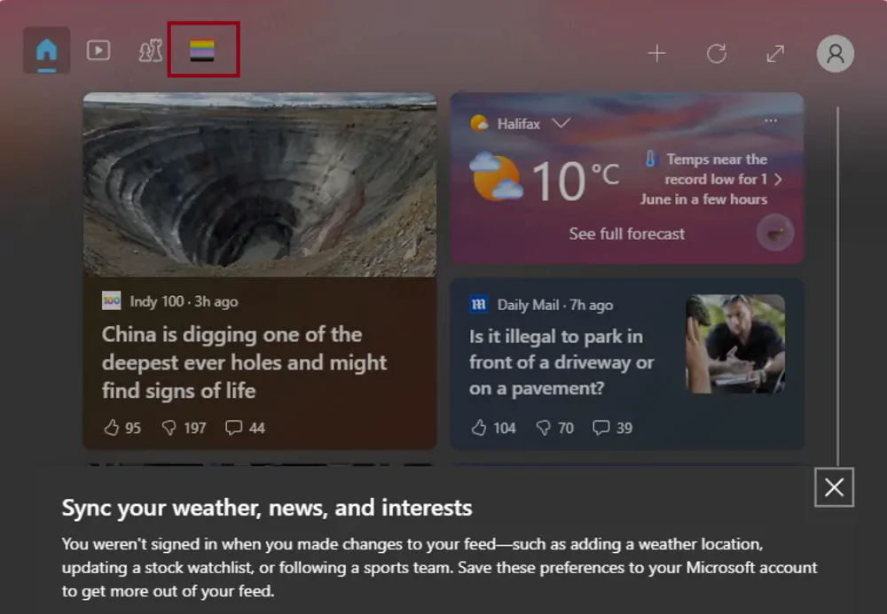Click the small weather icon next to Halifax
Viewport: 887px width, 614px height.
coord(480,123)
